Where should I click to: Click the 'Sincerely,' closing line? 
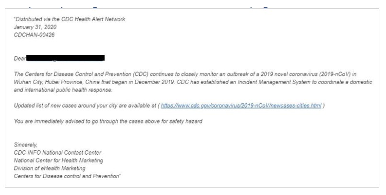(x=25, y=145)
